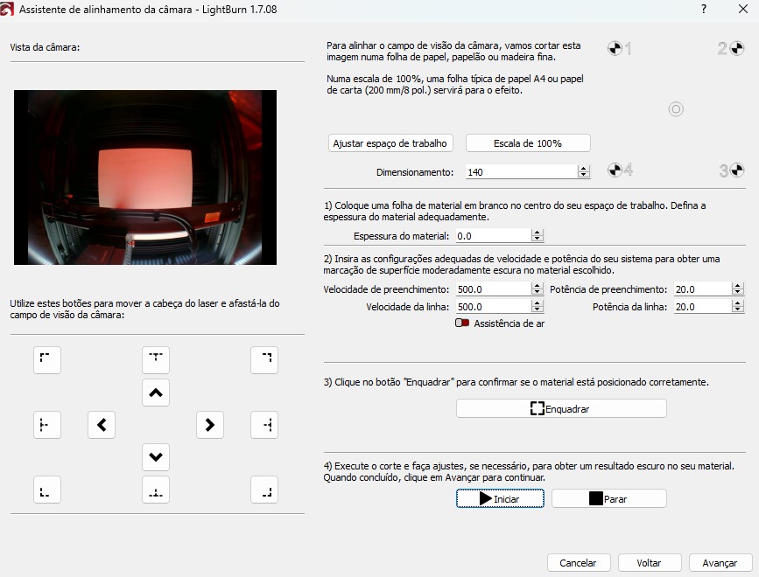Start the cut with Iniciar button

click(x=500, y=498)
